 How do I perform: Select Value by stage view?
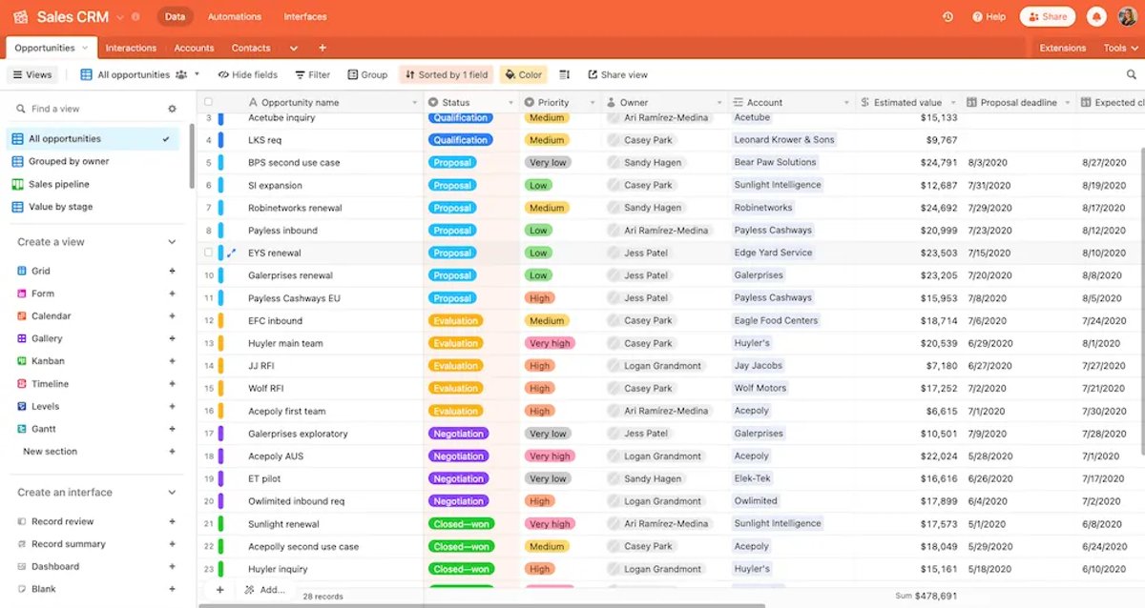94,207
